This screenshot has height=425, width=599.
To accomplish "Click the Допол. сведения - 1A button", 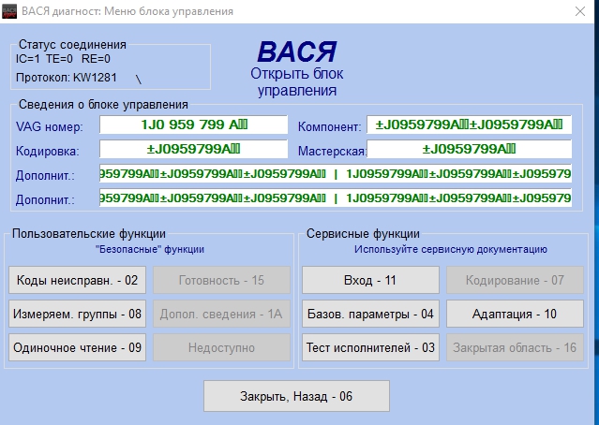I will 219,314.
